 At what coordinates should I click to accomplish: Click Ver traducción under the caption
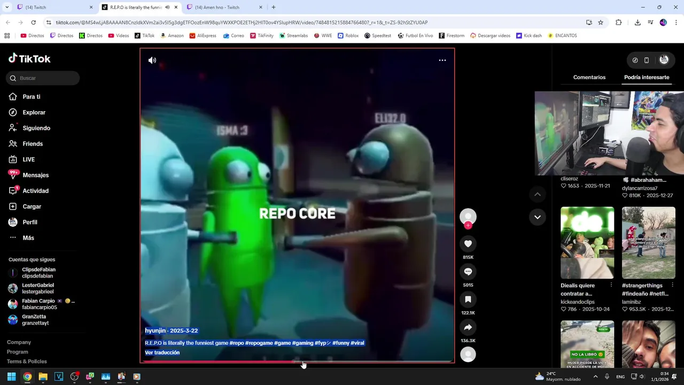pyautogui.click(x=162, y=353)
